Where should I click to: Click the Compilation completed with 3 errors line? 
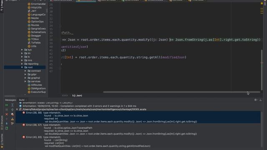click(x=79, y=106)
